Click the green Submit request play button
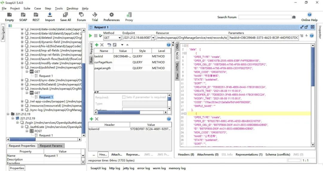 coord(91,36)
